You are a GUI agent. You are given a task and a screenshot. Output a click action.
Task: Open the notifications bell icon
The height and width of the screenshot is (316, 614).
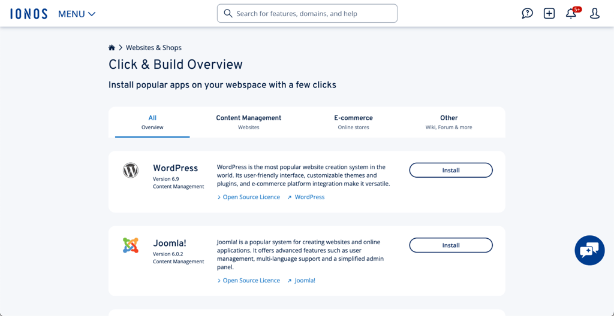click(571, 14)
